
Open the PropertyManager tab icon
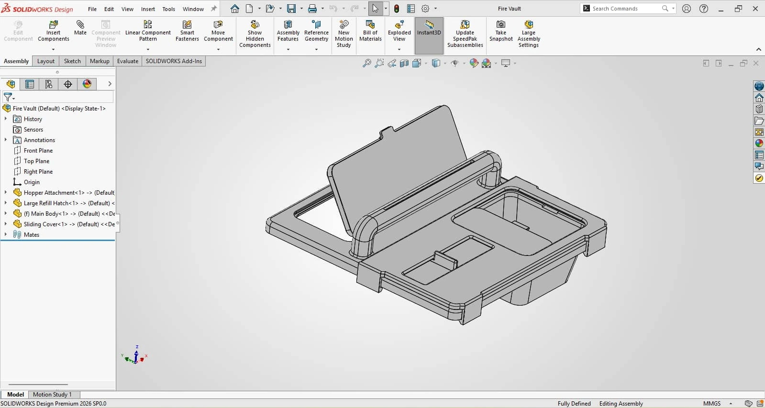tap(30, 84)
